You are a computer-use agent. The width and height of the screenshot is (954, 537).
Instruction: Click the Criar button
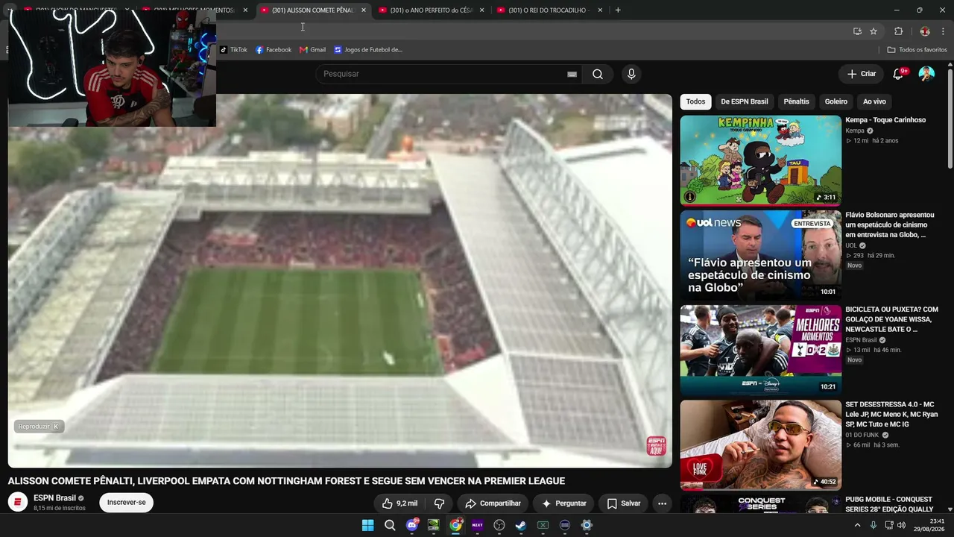point(862,74)
